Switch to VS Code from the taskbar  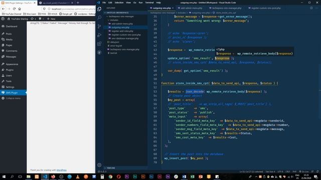click(45, 176)
